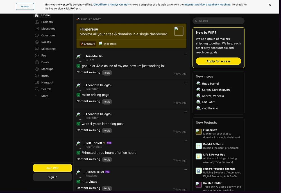281x193 pixels.
Task: Click the @sirodoht handle on pricing page post
Action: point(92,89)
